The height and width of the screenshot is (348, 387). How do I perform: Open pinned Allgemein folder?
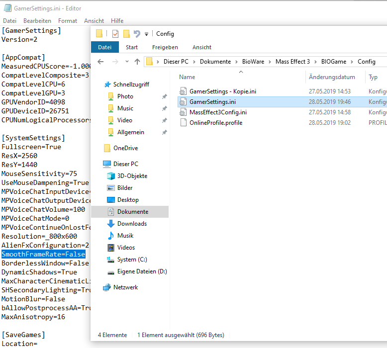point(130,132)
